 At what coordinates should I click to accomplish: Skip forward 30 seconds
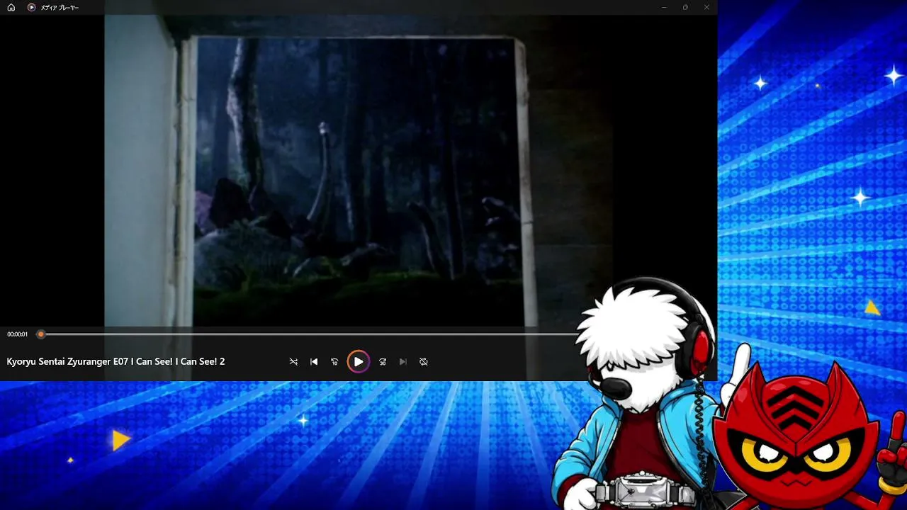[383, 362]
